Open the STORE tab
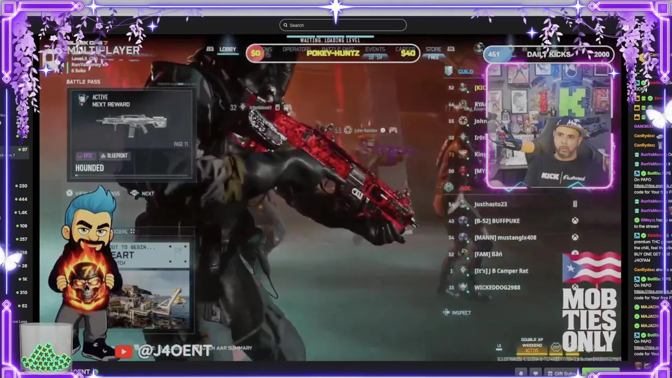Viewport: 672px width, 378px height. [x=433, y=49]
